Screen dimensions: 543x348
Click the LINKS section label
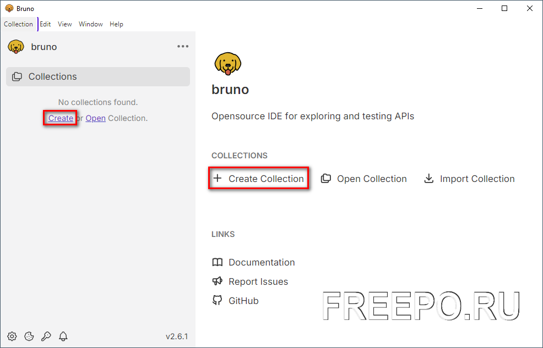[223, 234]
